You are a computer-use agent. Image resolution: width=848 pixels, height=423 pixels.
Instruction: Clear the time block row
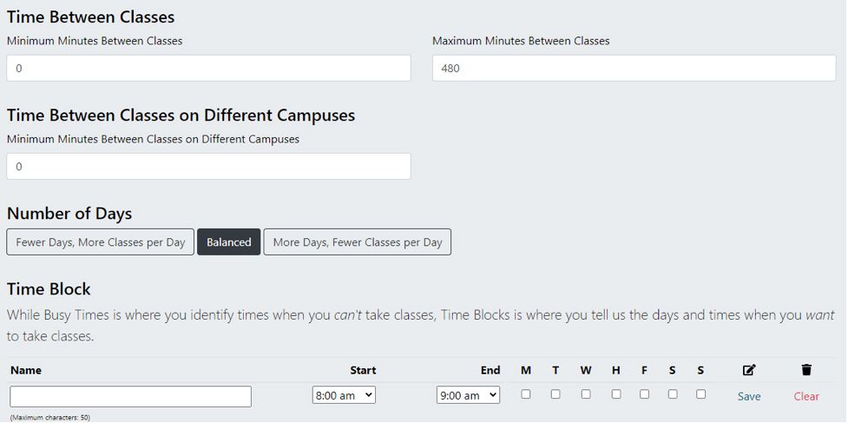[806, 396]
